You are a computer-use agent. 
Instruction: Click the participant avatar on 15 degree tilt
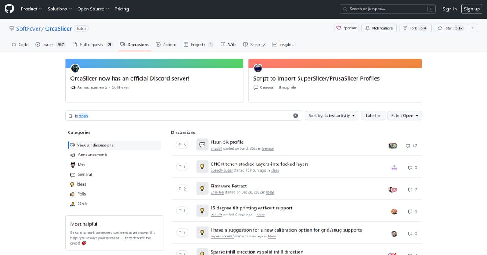(394, 212)
